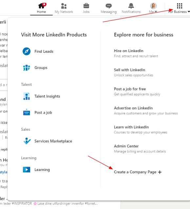Expand the Me dropdown arrow
The image size is (190, 209).
click(156, 12)
